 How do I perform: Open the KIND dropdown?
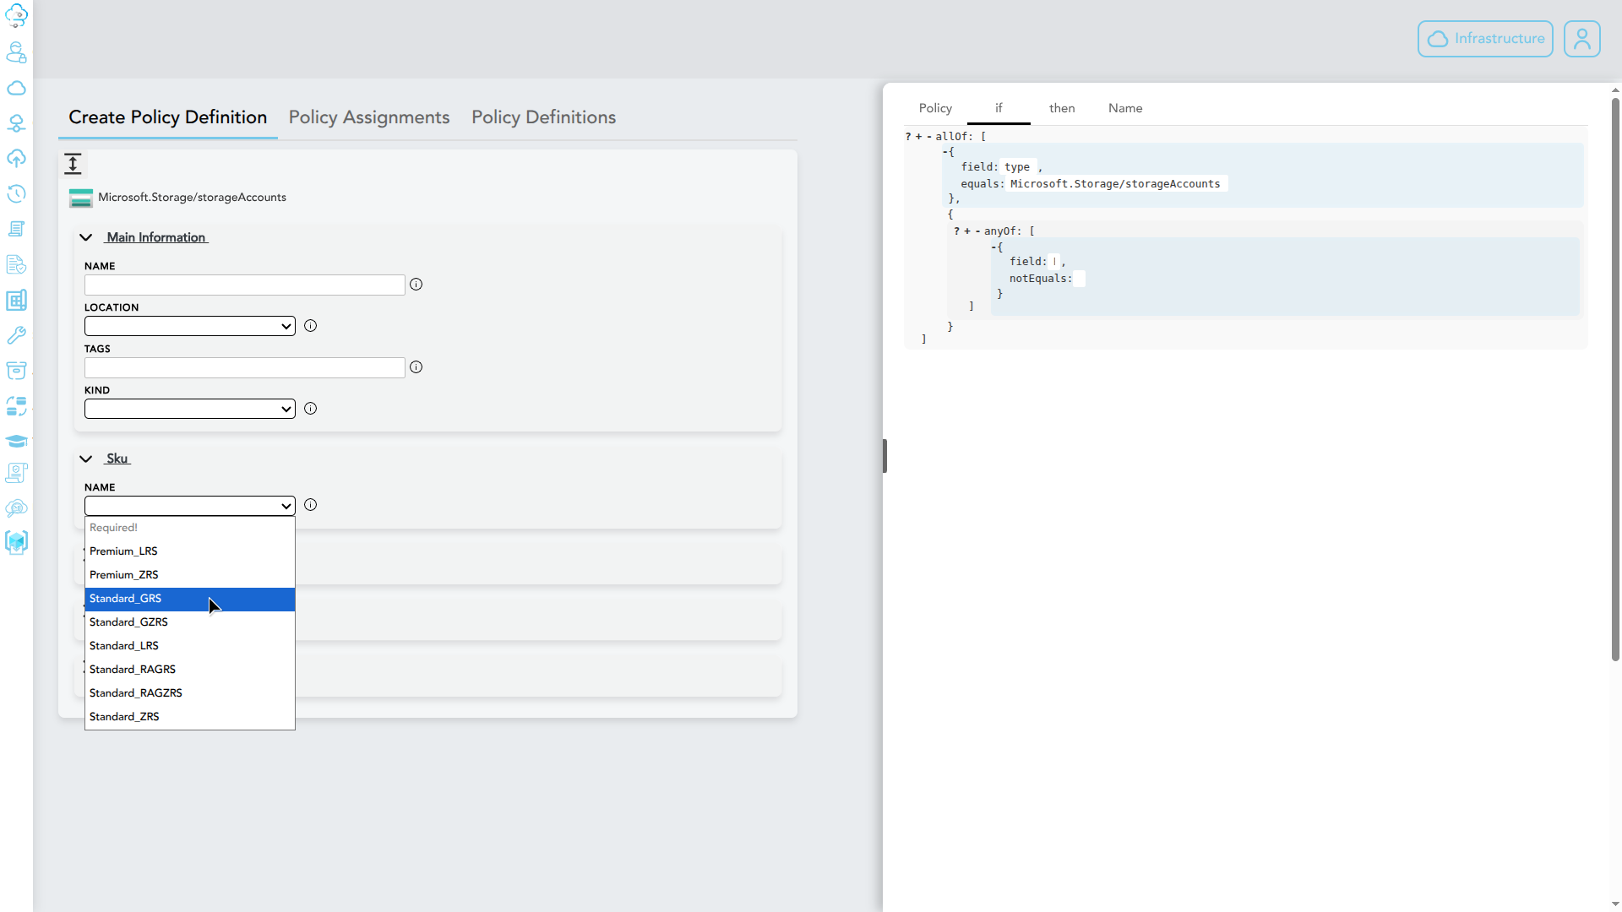coord(190,409)
